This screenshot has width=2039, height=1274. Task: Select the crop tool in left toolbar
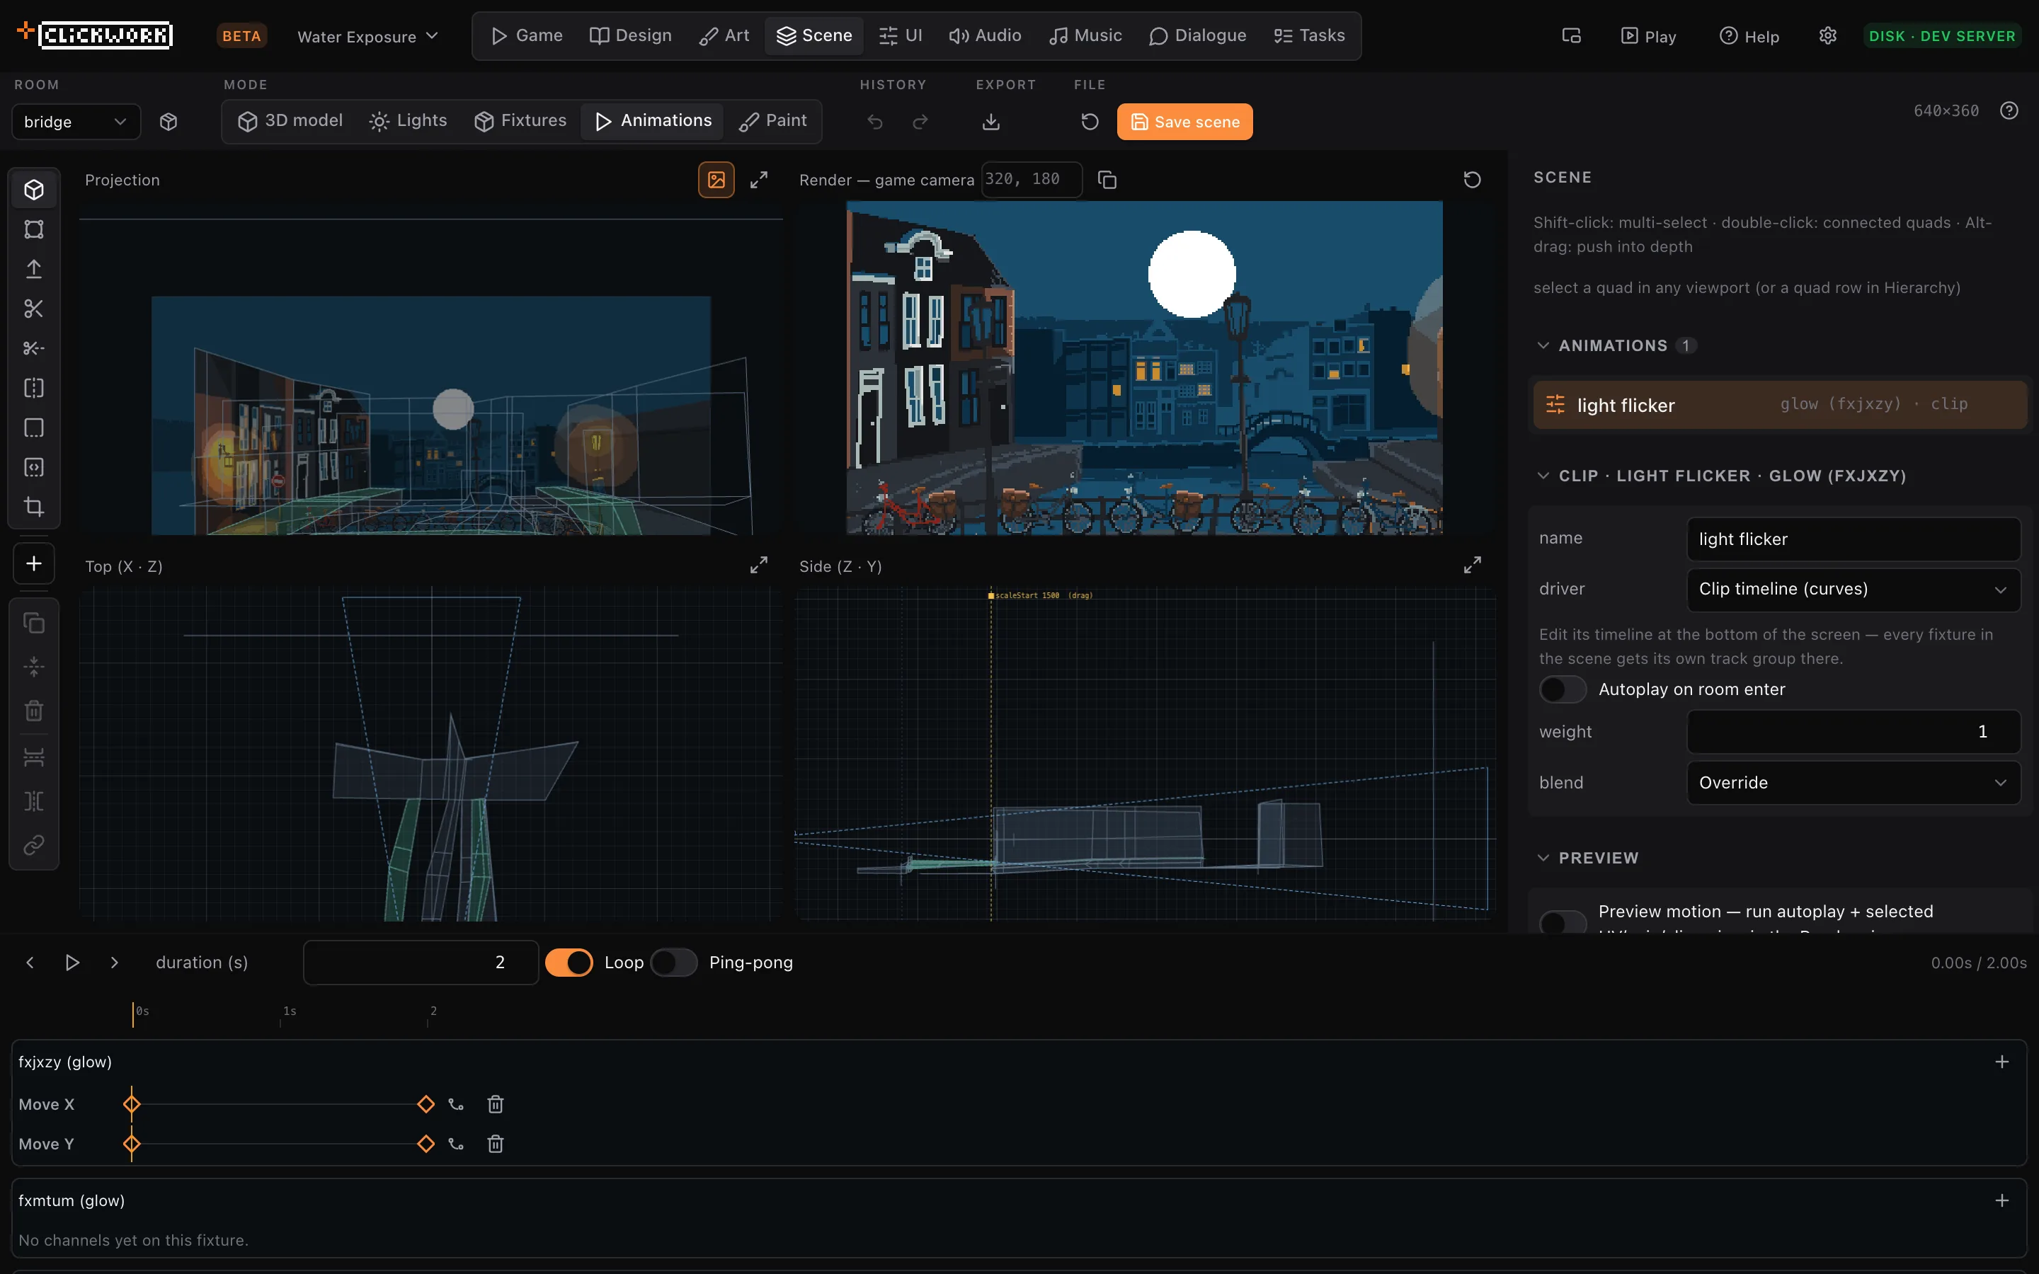tap(34, 506)
